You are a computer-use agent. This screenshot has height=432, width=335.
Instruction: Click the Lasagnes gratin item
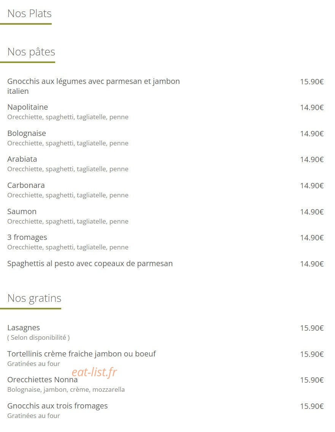[x=24, y=328]
